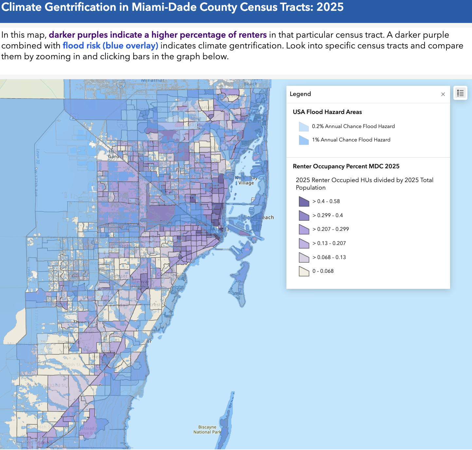Click the 'Glenvar' map label
Viewport: 472px width, 450px height.
140,282
